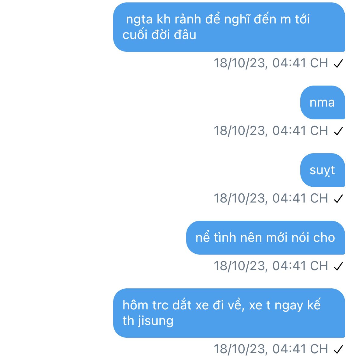
Task: Click sent checkmark under 'ngta kh rảnh' message
Action: (338, 63)
